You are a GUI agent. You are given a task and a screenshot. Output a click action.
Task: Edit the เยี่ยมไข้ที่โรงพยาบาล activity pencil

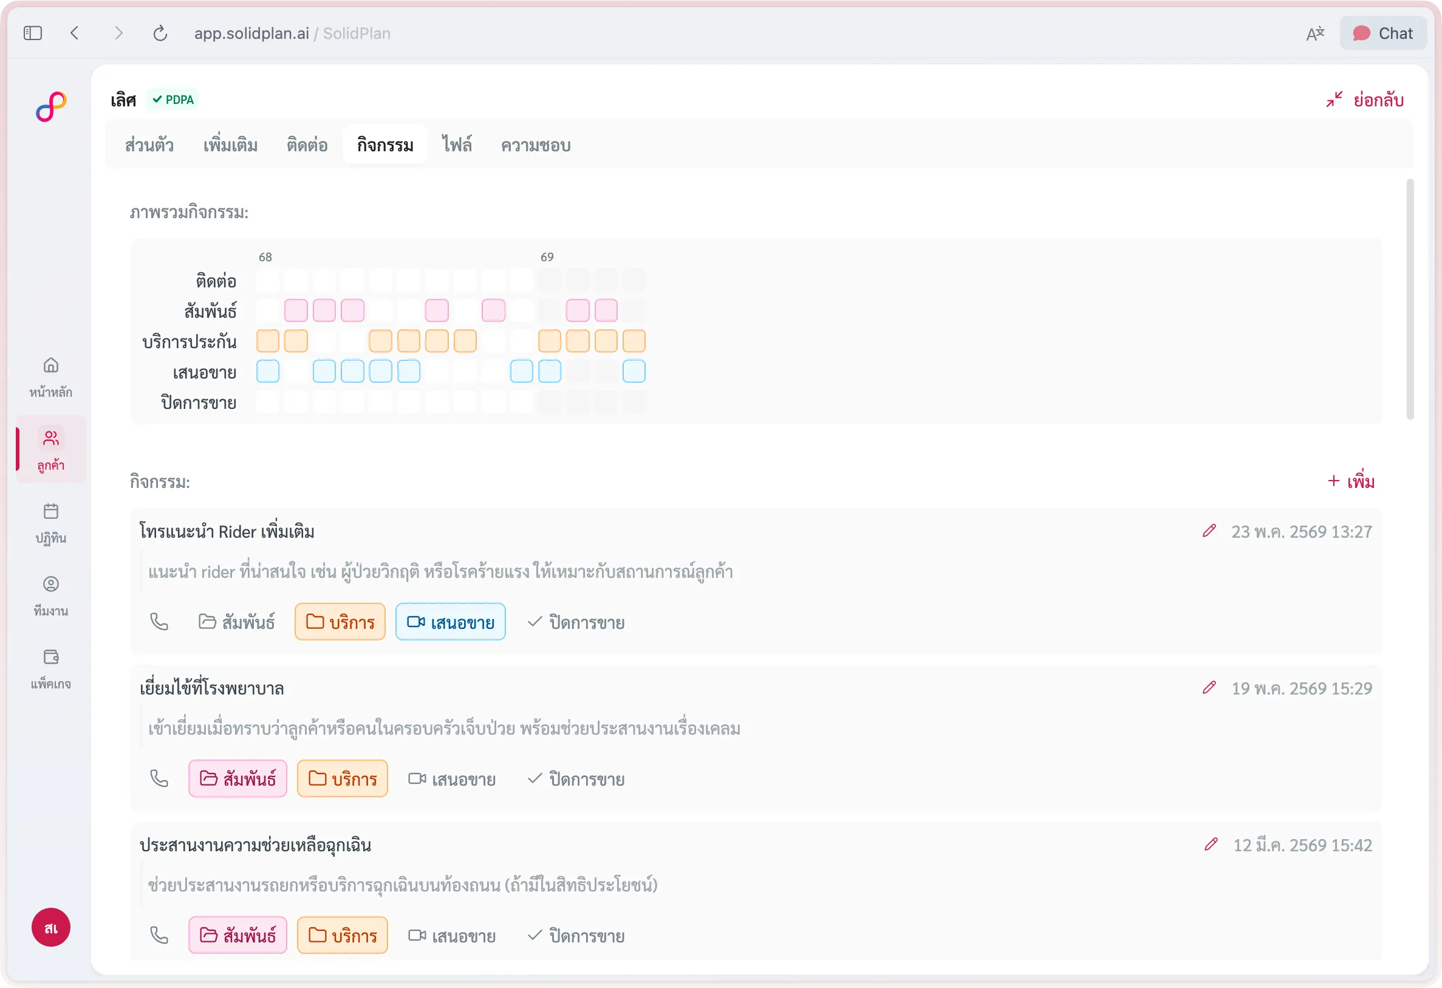1209,687
